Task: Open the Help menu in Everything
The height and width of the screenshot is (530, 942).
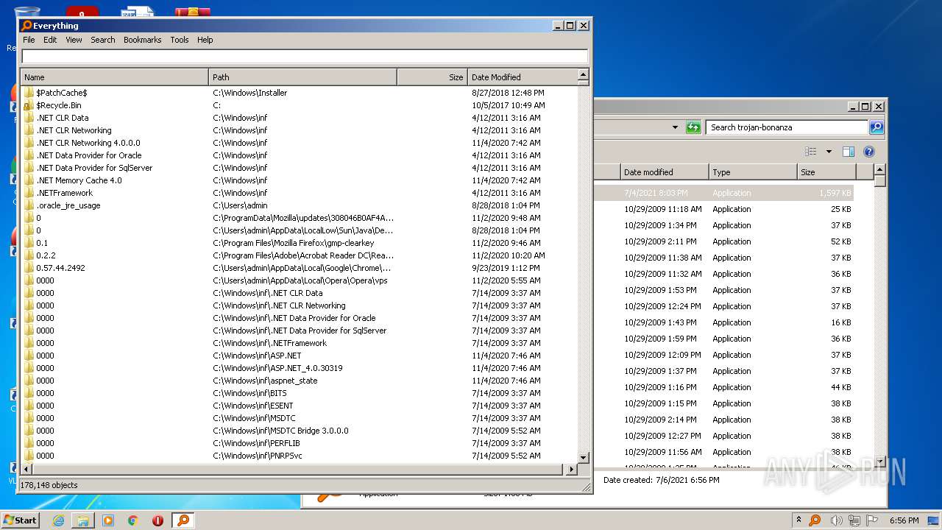Action: click(205, 40)
